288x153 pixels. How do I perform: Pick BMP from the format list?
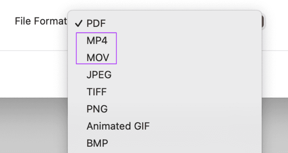pyautogui.click(x=98, y=143)
